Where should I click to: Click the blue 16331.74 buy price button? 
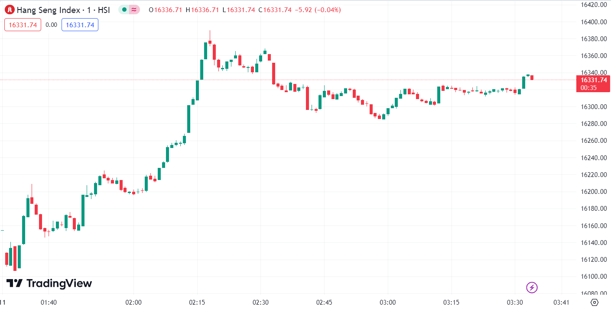80,25
